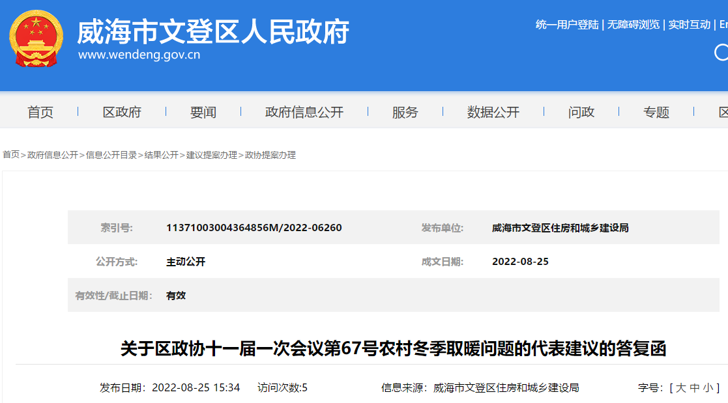Screen dimensions: 728x403
Task: Open the 实时互动 live interaction page
Action: click(688, 25)
